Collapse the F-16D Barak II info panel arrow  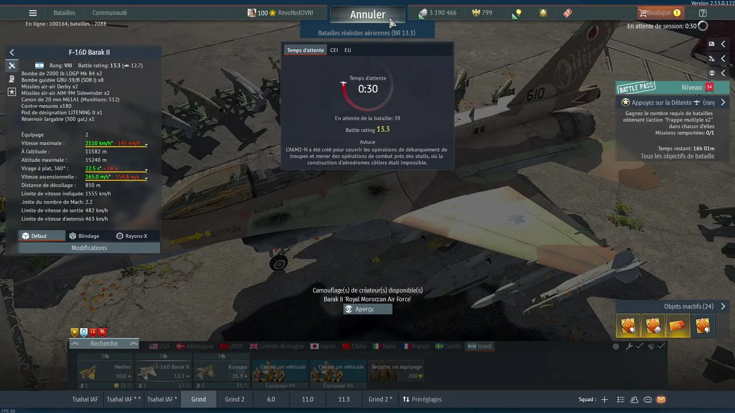(11, 52)
